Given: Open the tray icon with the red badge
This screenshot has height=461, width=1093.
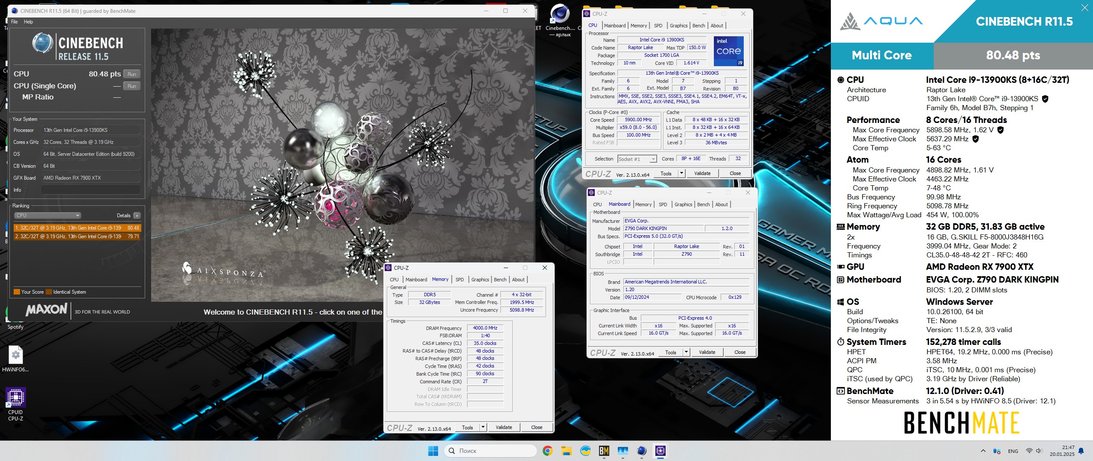Looking at the screenshot, I should click(x=997, y=451).
